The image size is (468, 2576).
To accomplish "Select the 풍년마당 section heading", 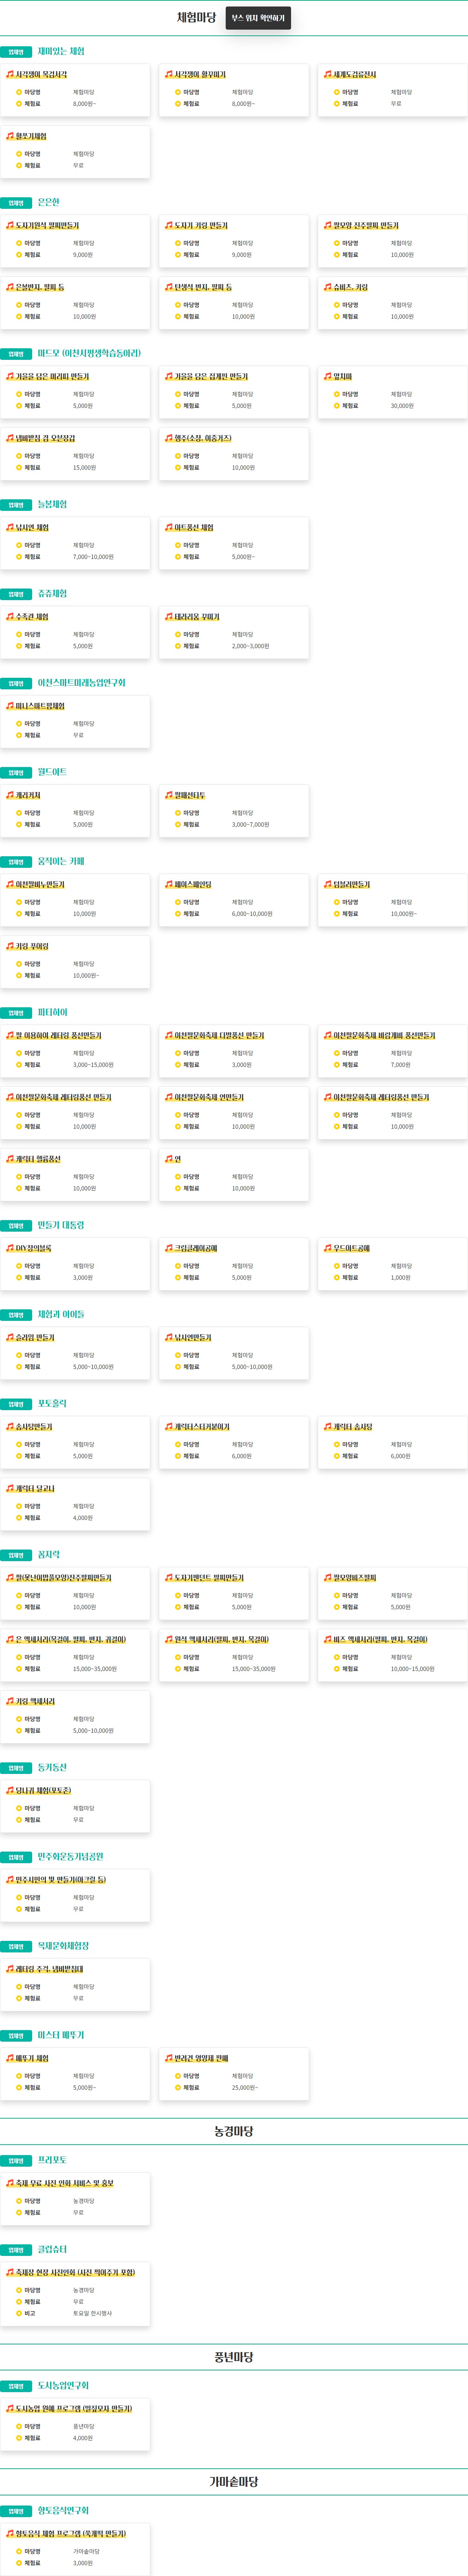I will (234, 2357).
